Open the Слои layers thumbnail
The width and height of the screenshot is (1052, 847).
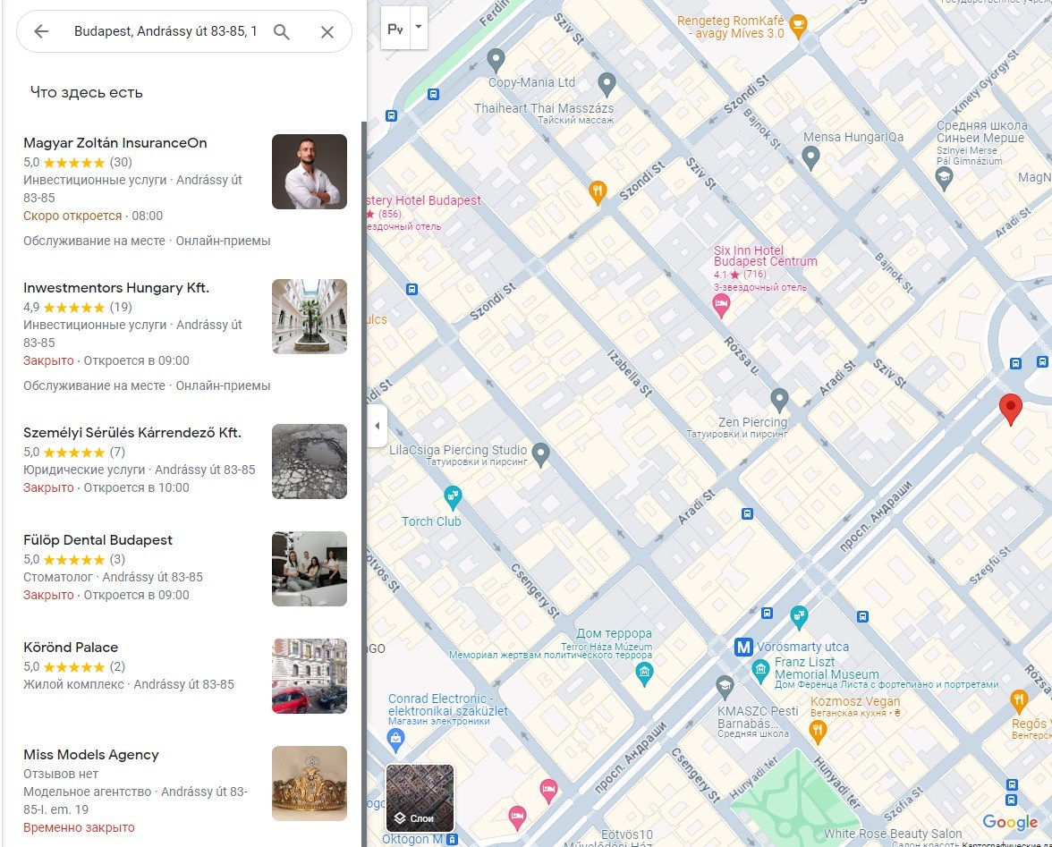click(x=420, y=798)
